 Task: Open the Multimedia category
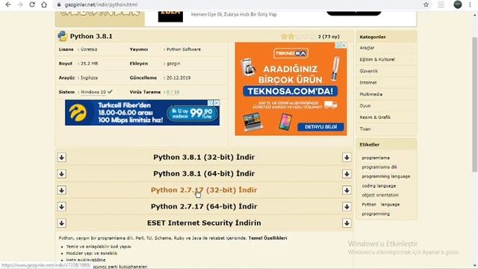[x=371, y=94]
